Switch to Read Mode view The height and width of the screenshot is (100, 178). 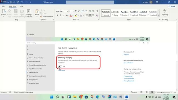142,92
